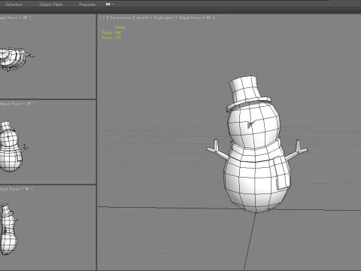Open the [+] menu of the Perspective viewport

[104, 17]
